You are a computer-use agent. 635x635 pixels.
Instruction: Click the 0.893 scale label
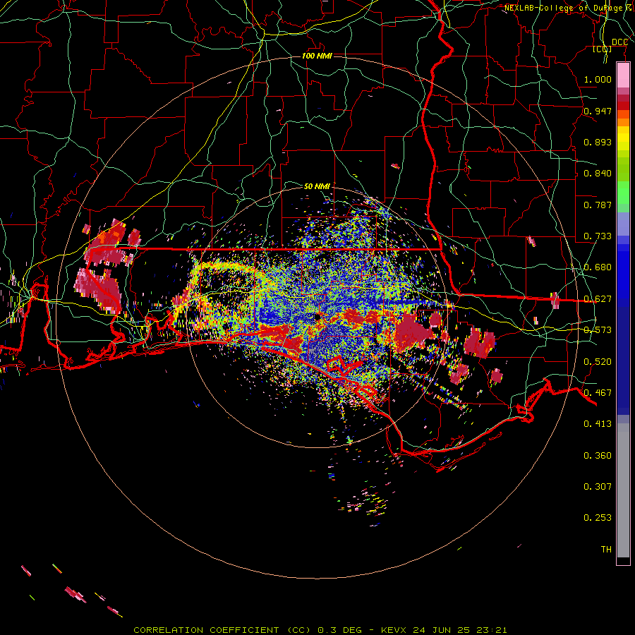coord(598,142)
